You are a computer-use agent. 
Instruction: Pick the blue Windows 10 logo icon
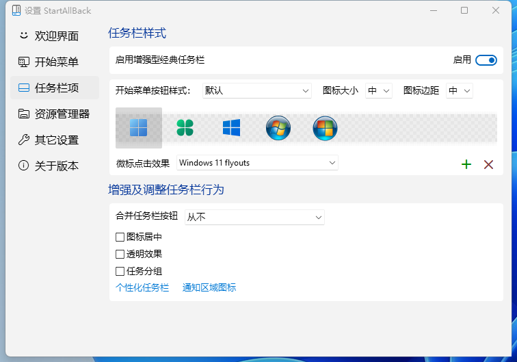point(231,127)
